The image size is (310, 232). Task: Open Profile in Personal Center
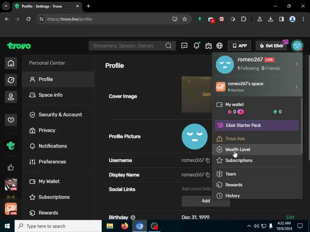[x=58, y=79]
